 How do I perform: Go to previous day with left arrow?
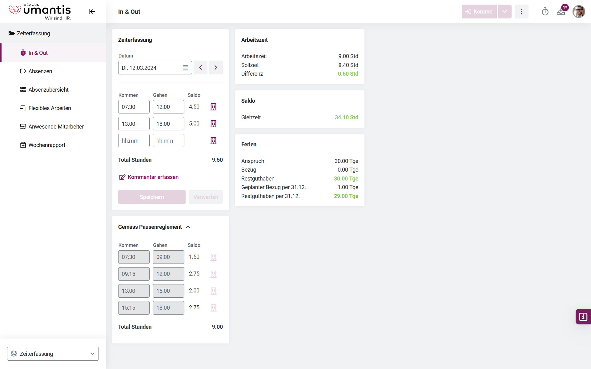[200, 67]
